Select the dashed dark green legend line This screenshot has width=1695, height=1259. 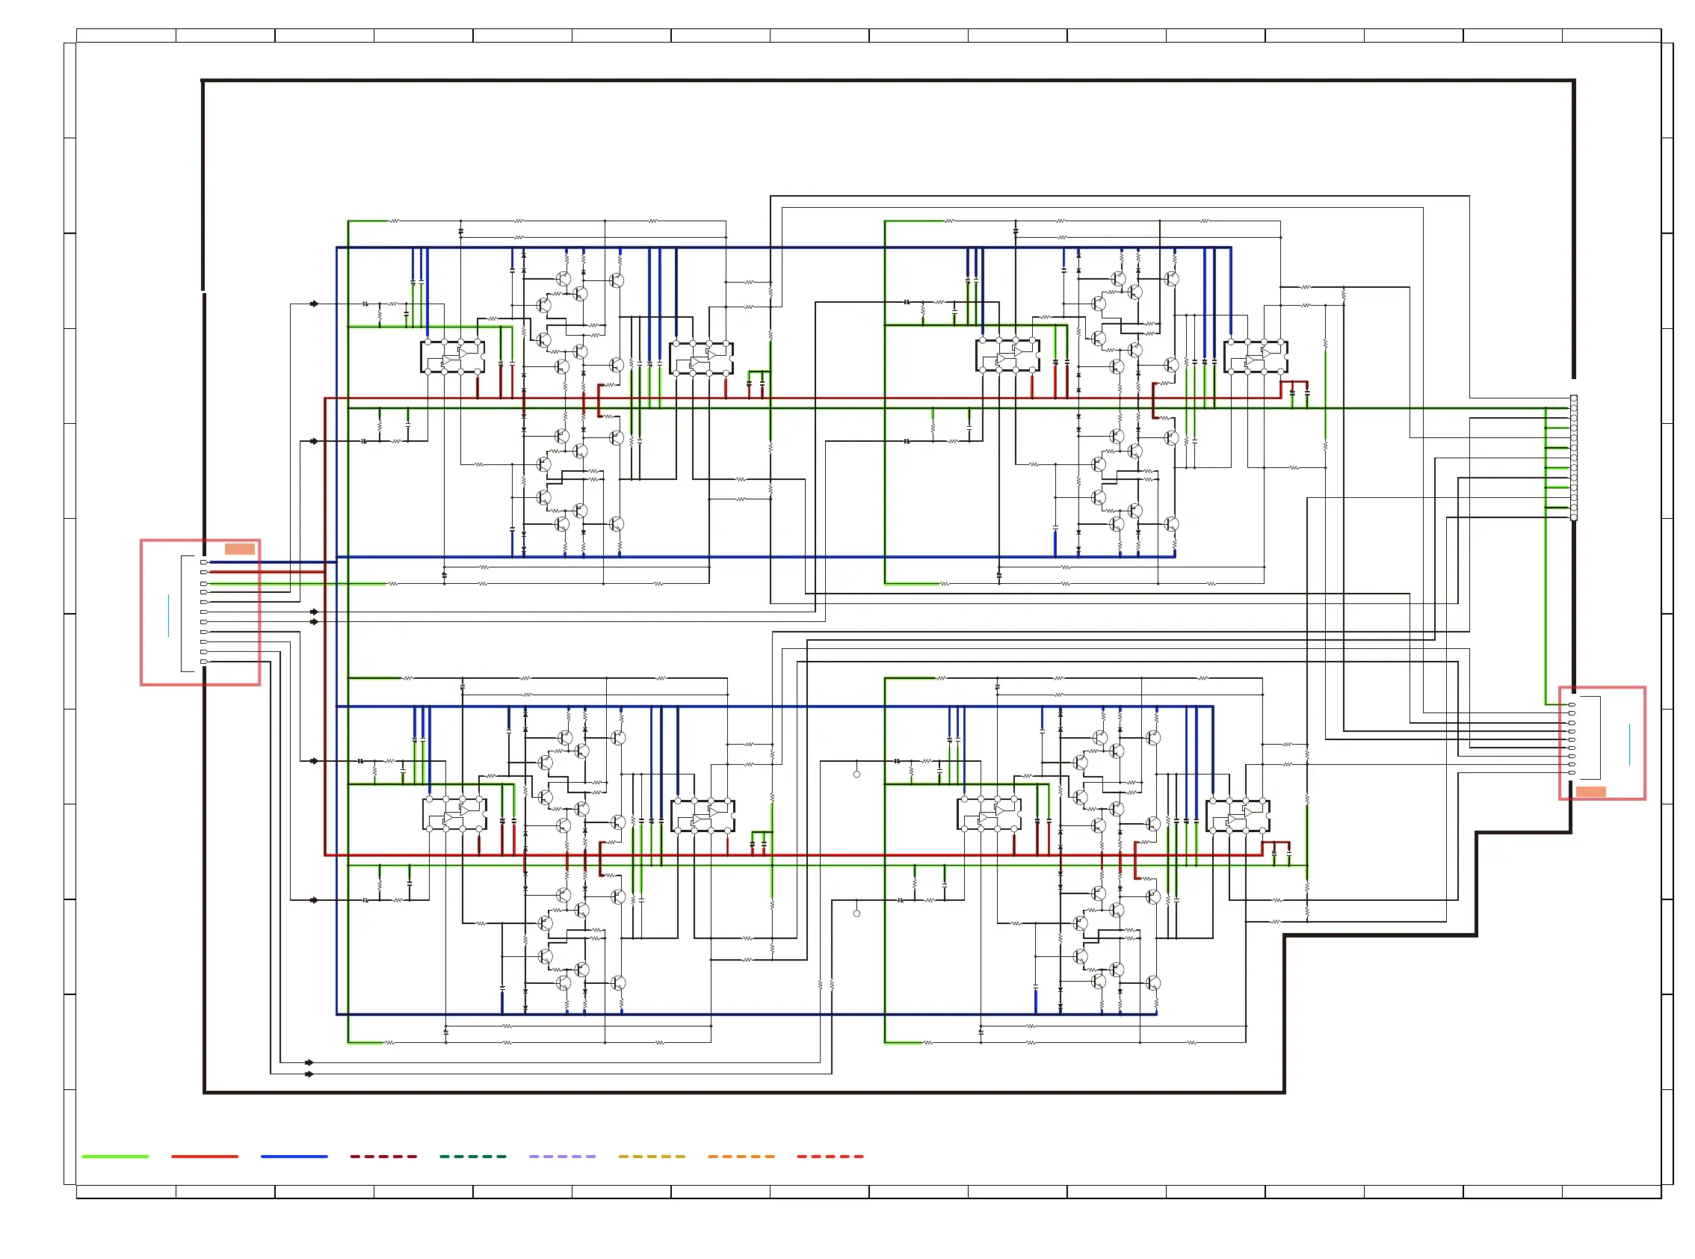tap(472, 1157)
